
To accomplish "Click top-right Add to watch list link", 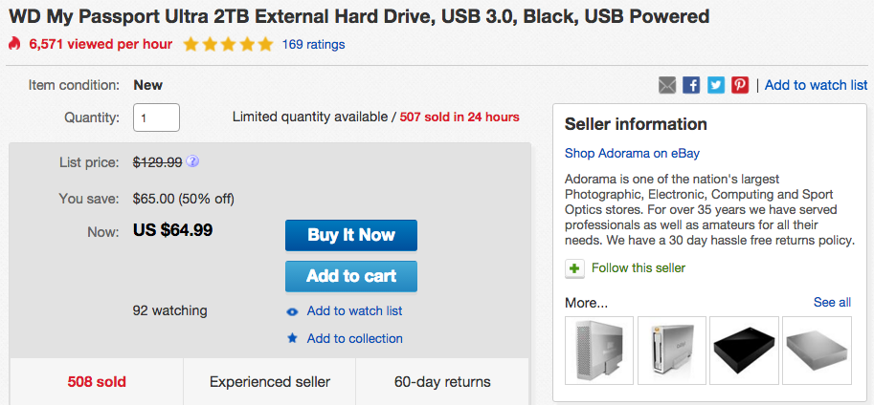I will (816, 85).
